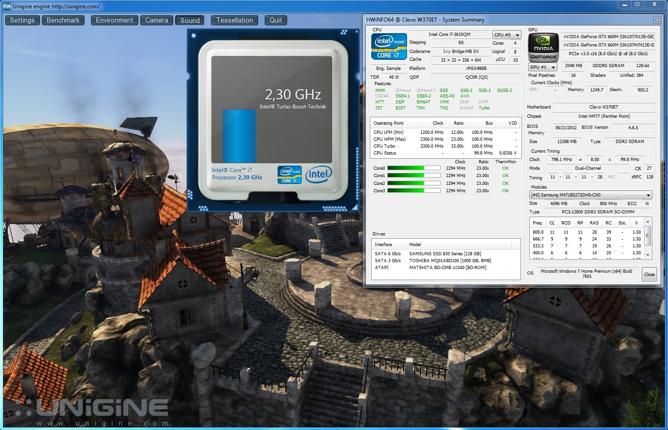Open the Camera menu

(x=157, y=20)
